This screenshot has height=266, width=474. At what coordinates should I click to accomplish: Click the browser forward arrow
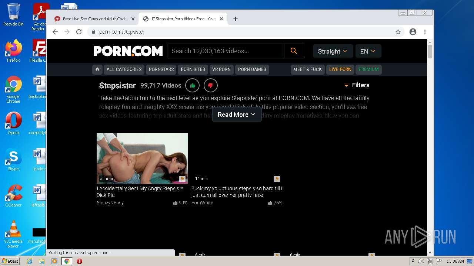click(67, 32)
